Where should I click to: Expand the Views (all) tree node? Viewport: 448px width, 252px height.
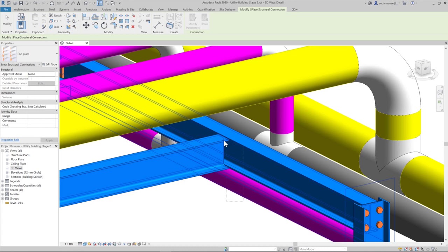point(3,151)
